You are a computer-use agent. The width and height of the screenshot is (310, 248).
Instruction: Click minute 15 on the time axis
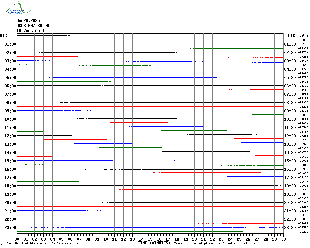tap(150, 239)
